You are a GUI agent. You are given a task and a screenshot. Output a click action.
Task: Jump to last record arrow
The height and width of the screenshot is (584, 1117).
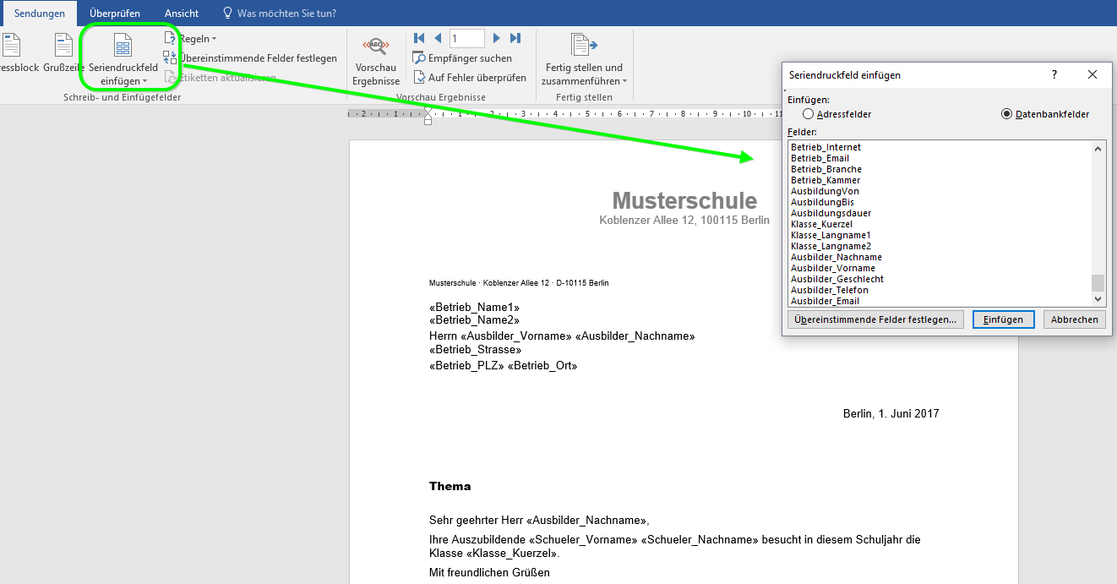pyautogui.click(x=515, y=38)
